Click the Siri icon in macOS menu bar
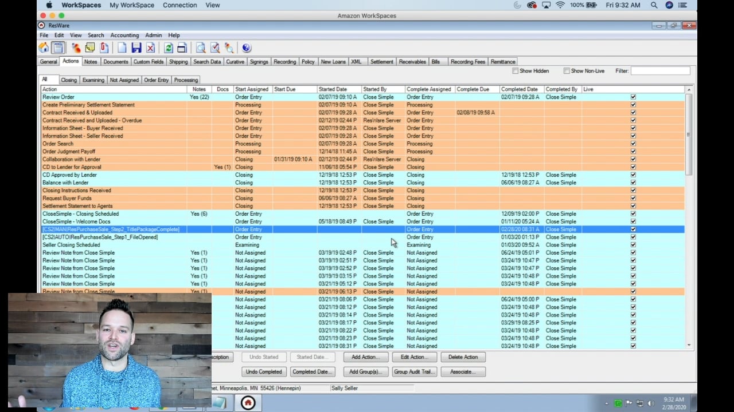Screen dimensions: 734x412 click(669, 5)
